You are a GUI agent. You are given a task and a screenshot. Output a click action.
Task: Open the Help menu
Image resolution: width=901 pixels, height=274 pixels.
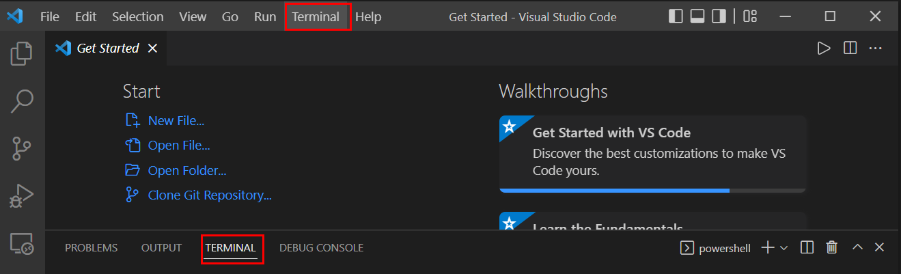click(x=368, y=16)
